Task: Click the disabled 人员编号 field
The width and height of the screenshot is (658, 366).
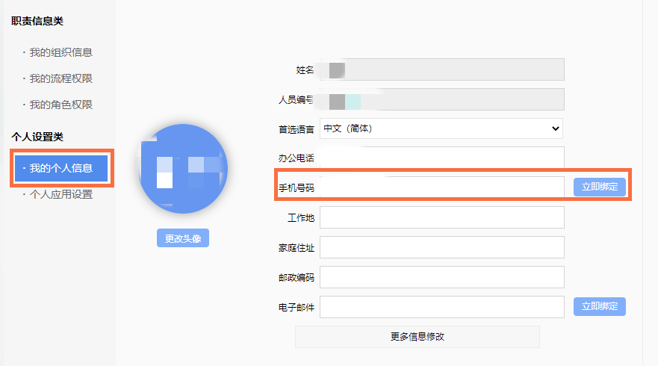Action: [442, 99]
